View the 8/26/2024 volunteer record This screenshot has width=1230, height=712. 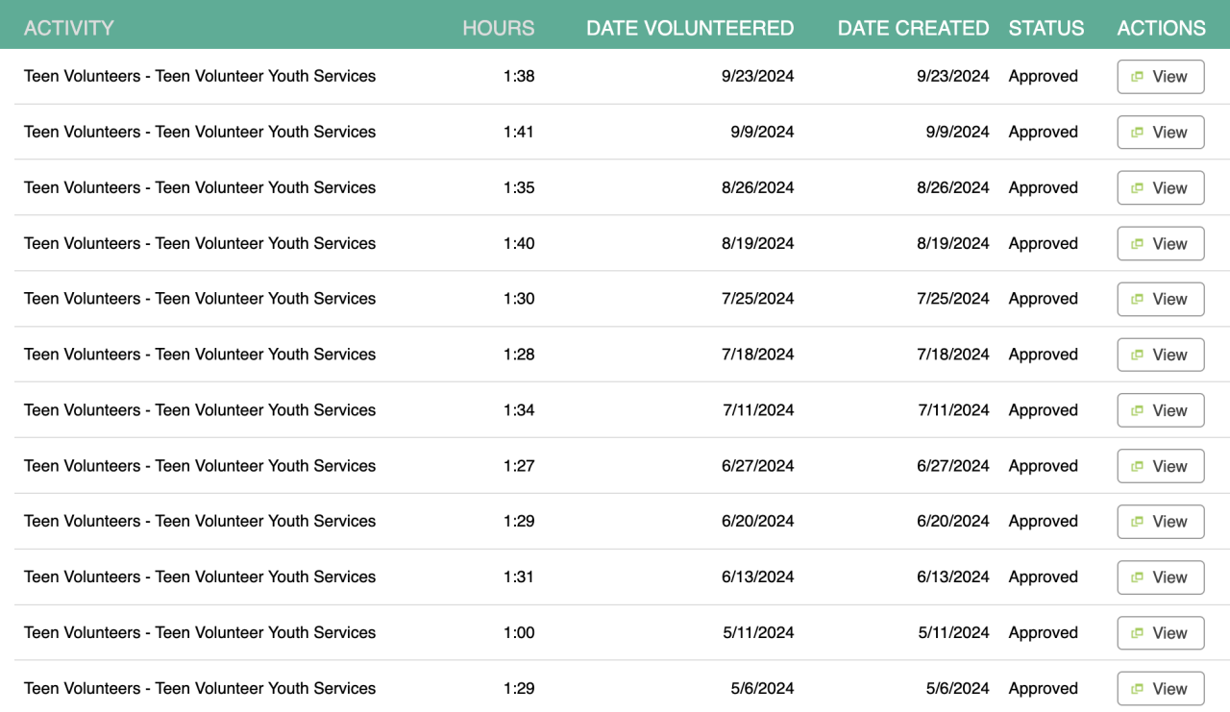(1160, 188)
